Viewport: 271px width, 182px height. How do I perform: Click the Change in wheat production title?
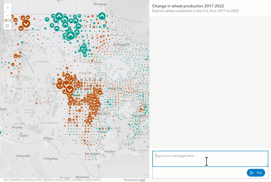[x=188, y=6]
